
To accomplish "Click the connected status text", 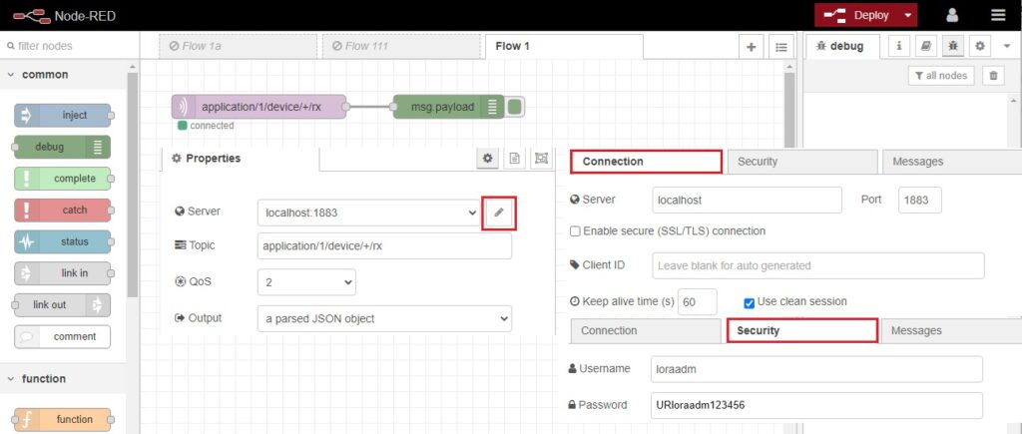I will (212, 125).
